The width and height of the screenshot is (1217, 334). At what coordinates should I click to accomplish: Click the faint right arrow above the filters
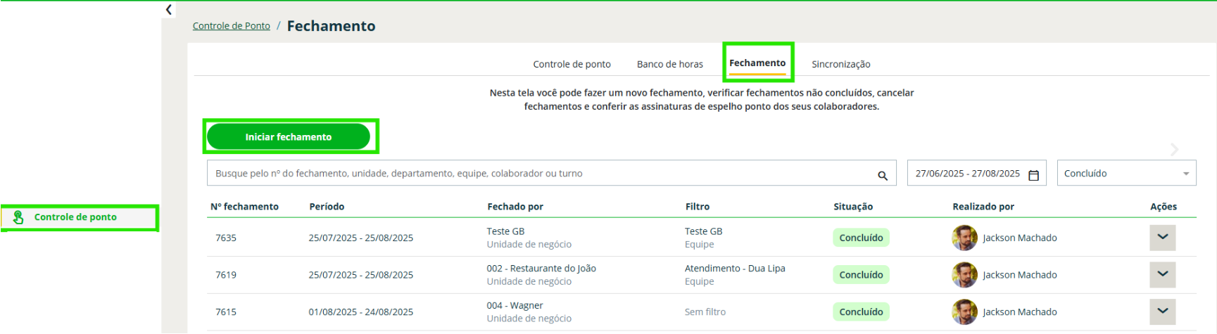click(x=1174, y=149)
